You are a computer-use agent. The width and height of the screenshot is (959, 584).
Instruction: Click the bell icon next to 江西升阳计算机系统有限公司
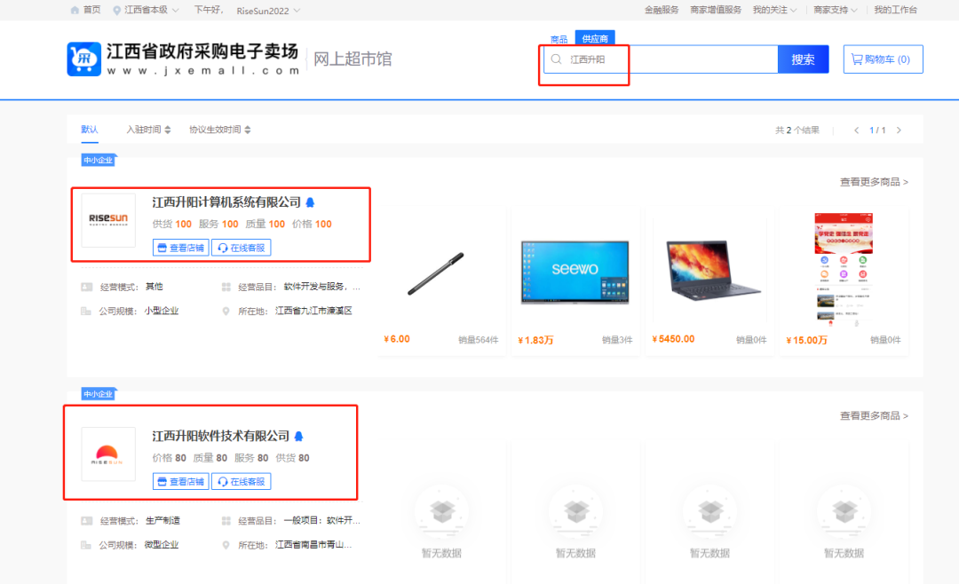(x=308, y=202)
